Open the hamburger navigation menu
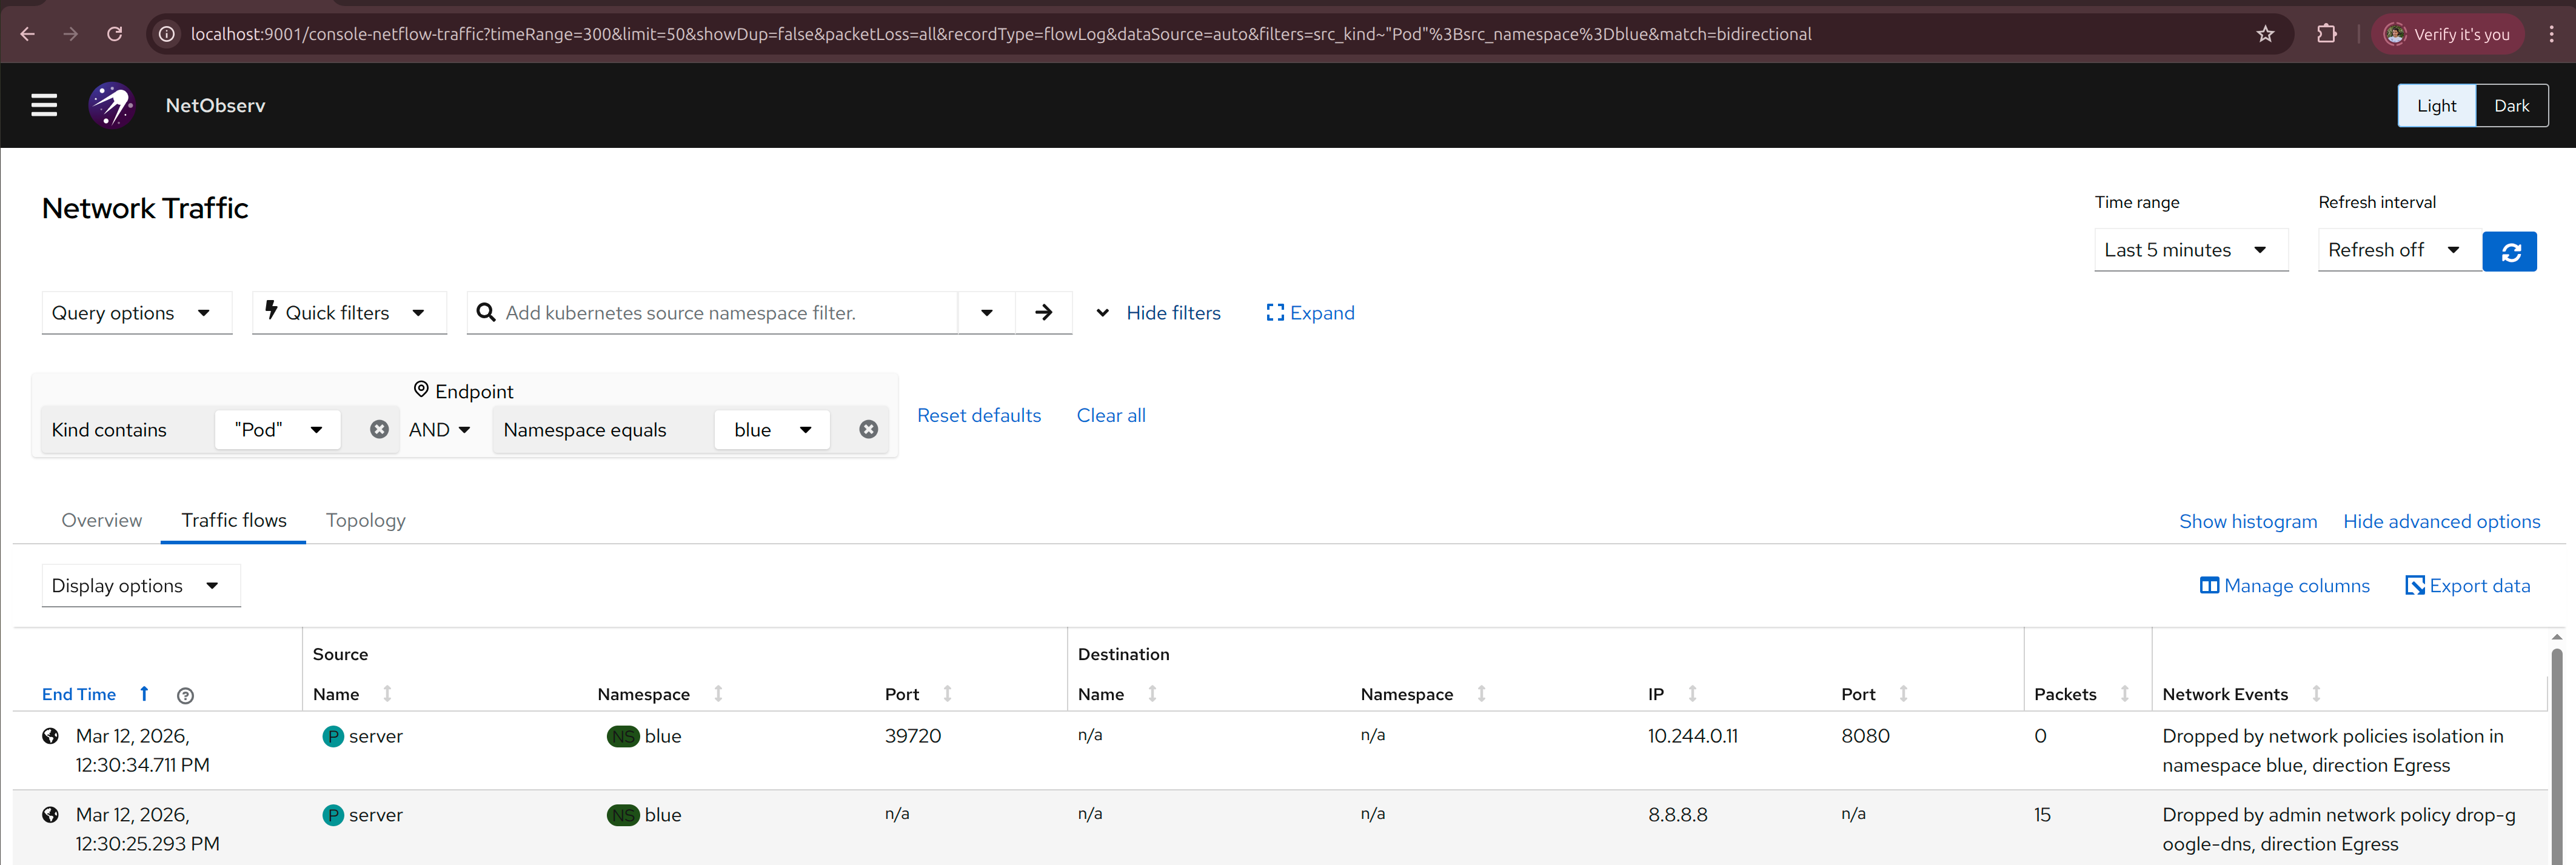The height and width of the screenshot is (865, 2576). [44, 105]
